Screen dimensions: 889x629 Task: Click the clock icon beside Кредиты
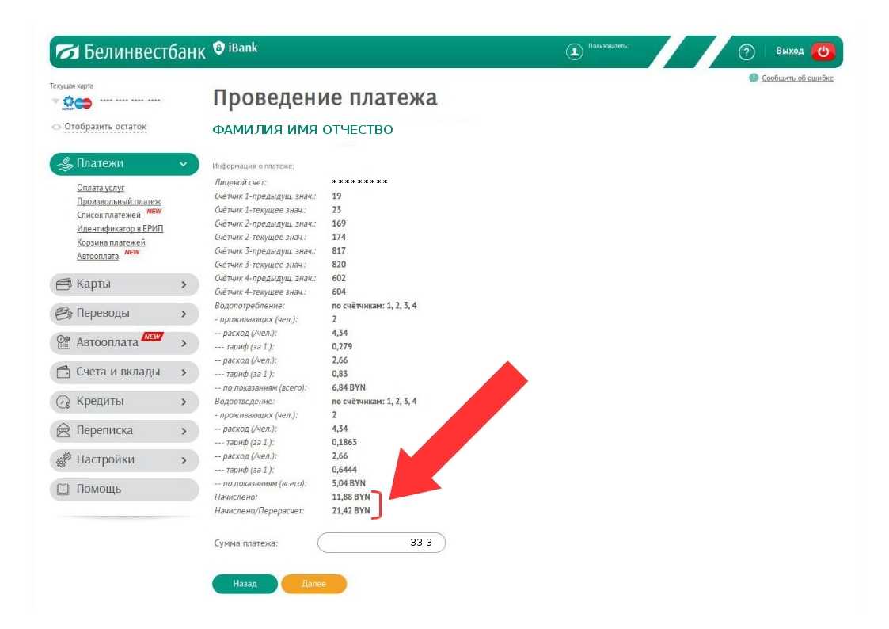pyautogui.click(x=63, y=402)
